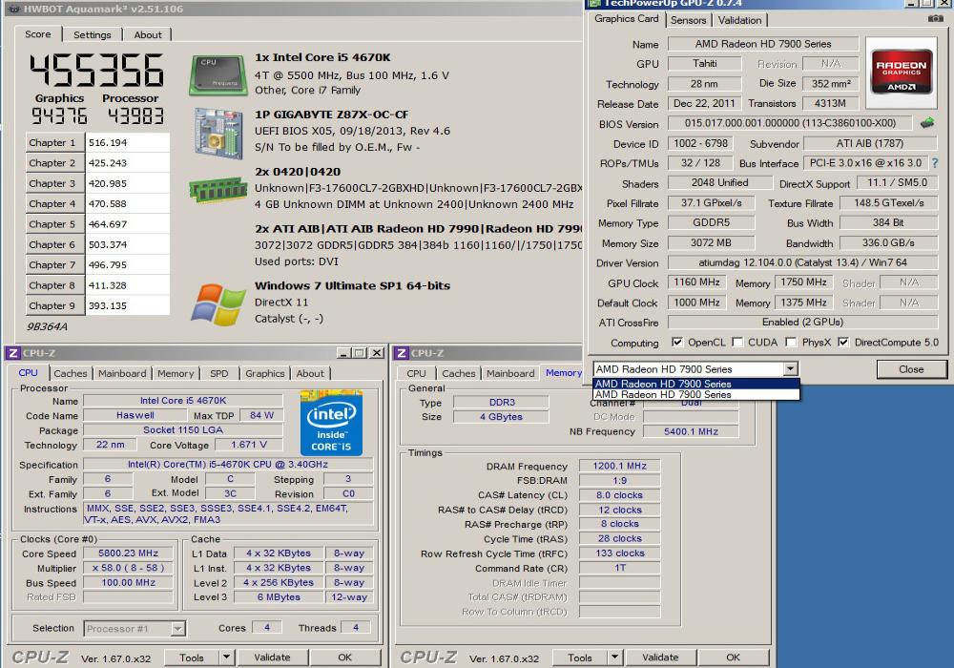Open Caches tab in left CPU-Z
954x668 pixels.
coord(71,373)
